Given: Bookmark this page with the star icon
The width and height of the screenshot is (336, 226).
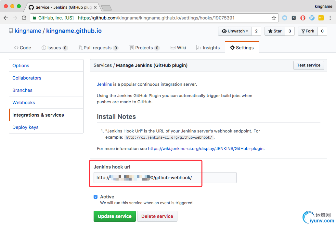Looking at the screenshot, I should (274, 18).
